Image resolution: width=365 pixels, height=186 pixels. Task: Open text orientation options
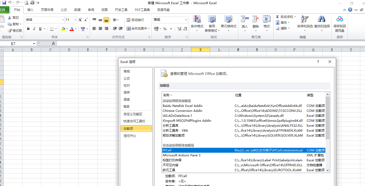point(115,20)
